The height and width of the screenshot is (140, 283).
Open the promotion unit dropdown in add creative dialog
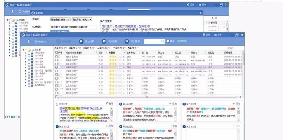click(x=82, y=19)
